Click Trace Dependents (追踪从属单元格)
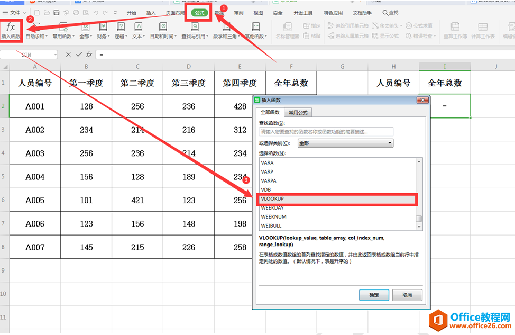The image size is (515, 335). point(348,36)
